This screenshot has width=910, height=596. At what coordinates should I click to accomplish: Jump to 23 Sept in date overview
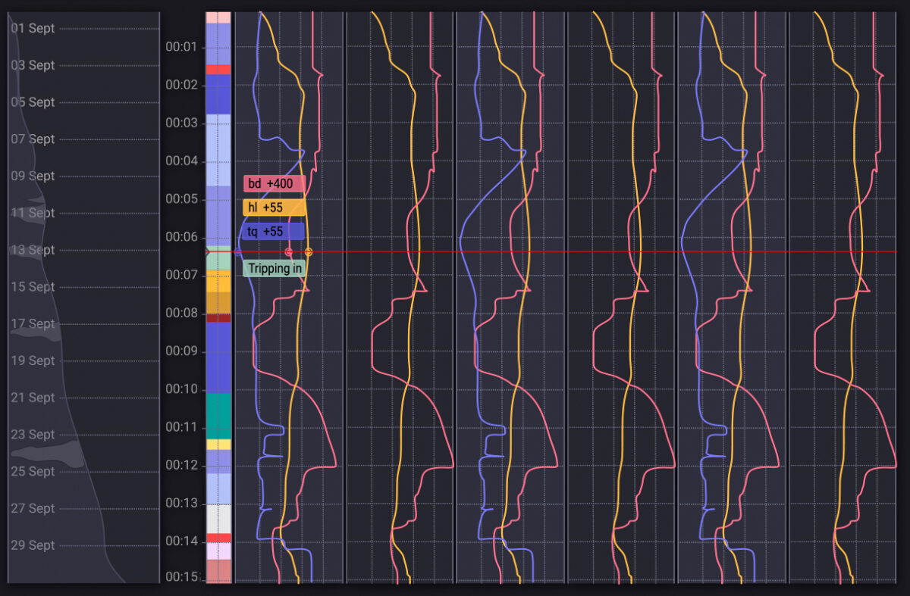click(x=33, y=435)
